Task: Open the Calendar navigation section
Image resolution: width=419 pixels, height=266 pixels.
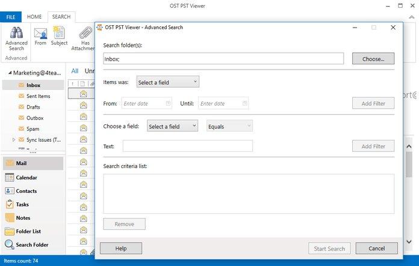Action: (33, 178)
